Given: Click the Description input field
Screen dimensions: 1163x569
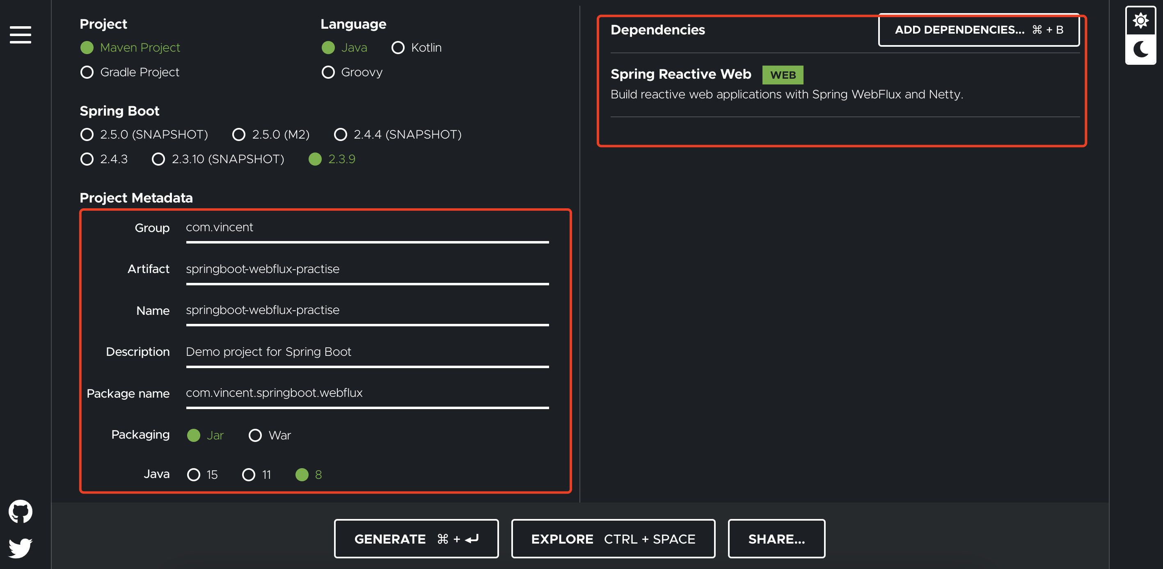Looking at the screenshot, I should [x=367, y=353].
